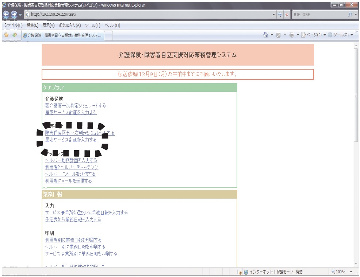The width and height of the screenshot is (360, 277).
Task: Click the RSS feeds icon
Action: click(278, 35)
